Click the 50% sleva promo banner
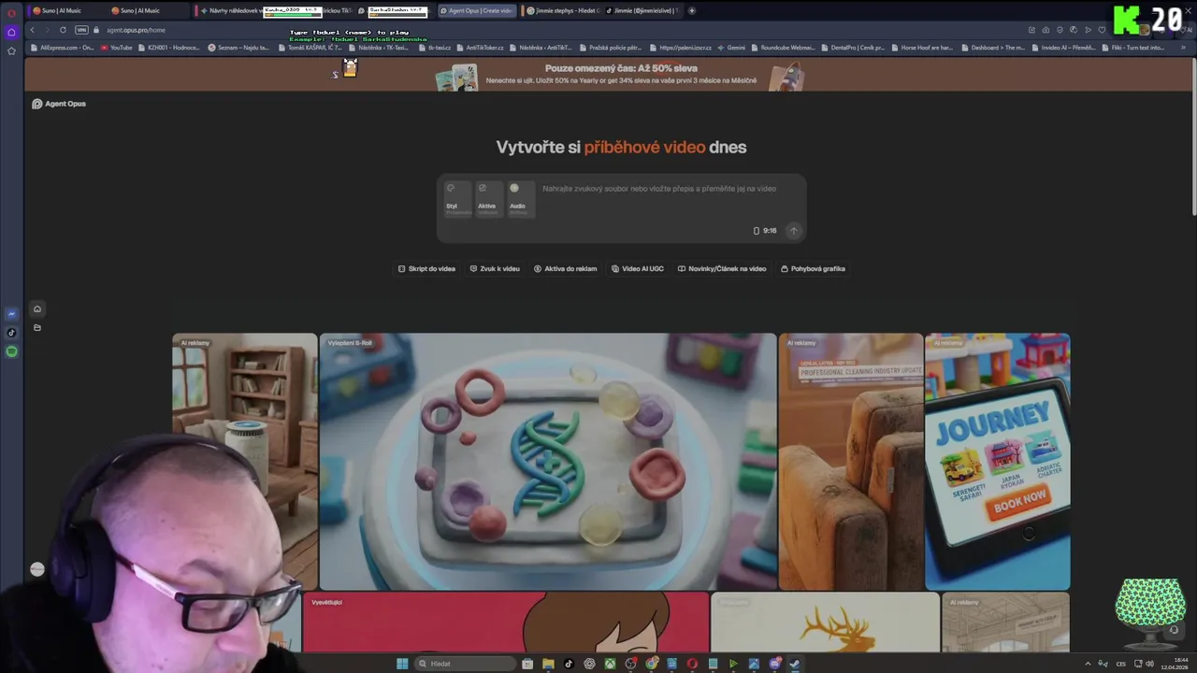 click(621, 75)
